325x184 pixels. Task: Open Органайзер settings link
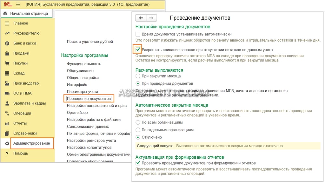77,113
